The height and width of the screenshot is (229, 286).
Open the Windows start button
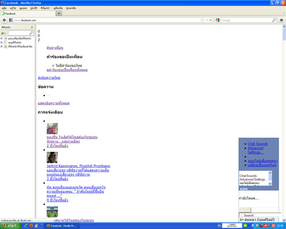[10, 226]
